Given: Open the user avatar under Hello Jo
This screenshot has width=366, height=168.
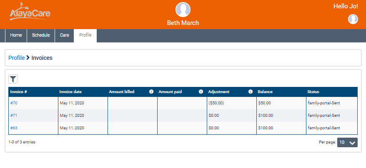Looking at the screenshot, I should 353,19.
